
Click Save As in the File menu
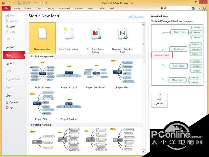(x=12, y=21)
